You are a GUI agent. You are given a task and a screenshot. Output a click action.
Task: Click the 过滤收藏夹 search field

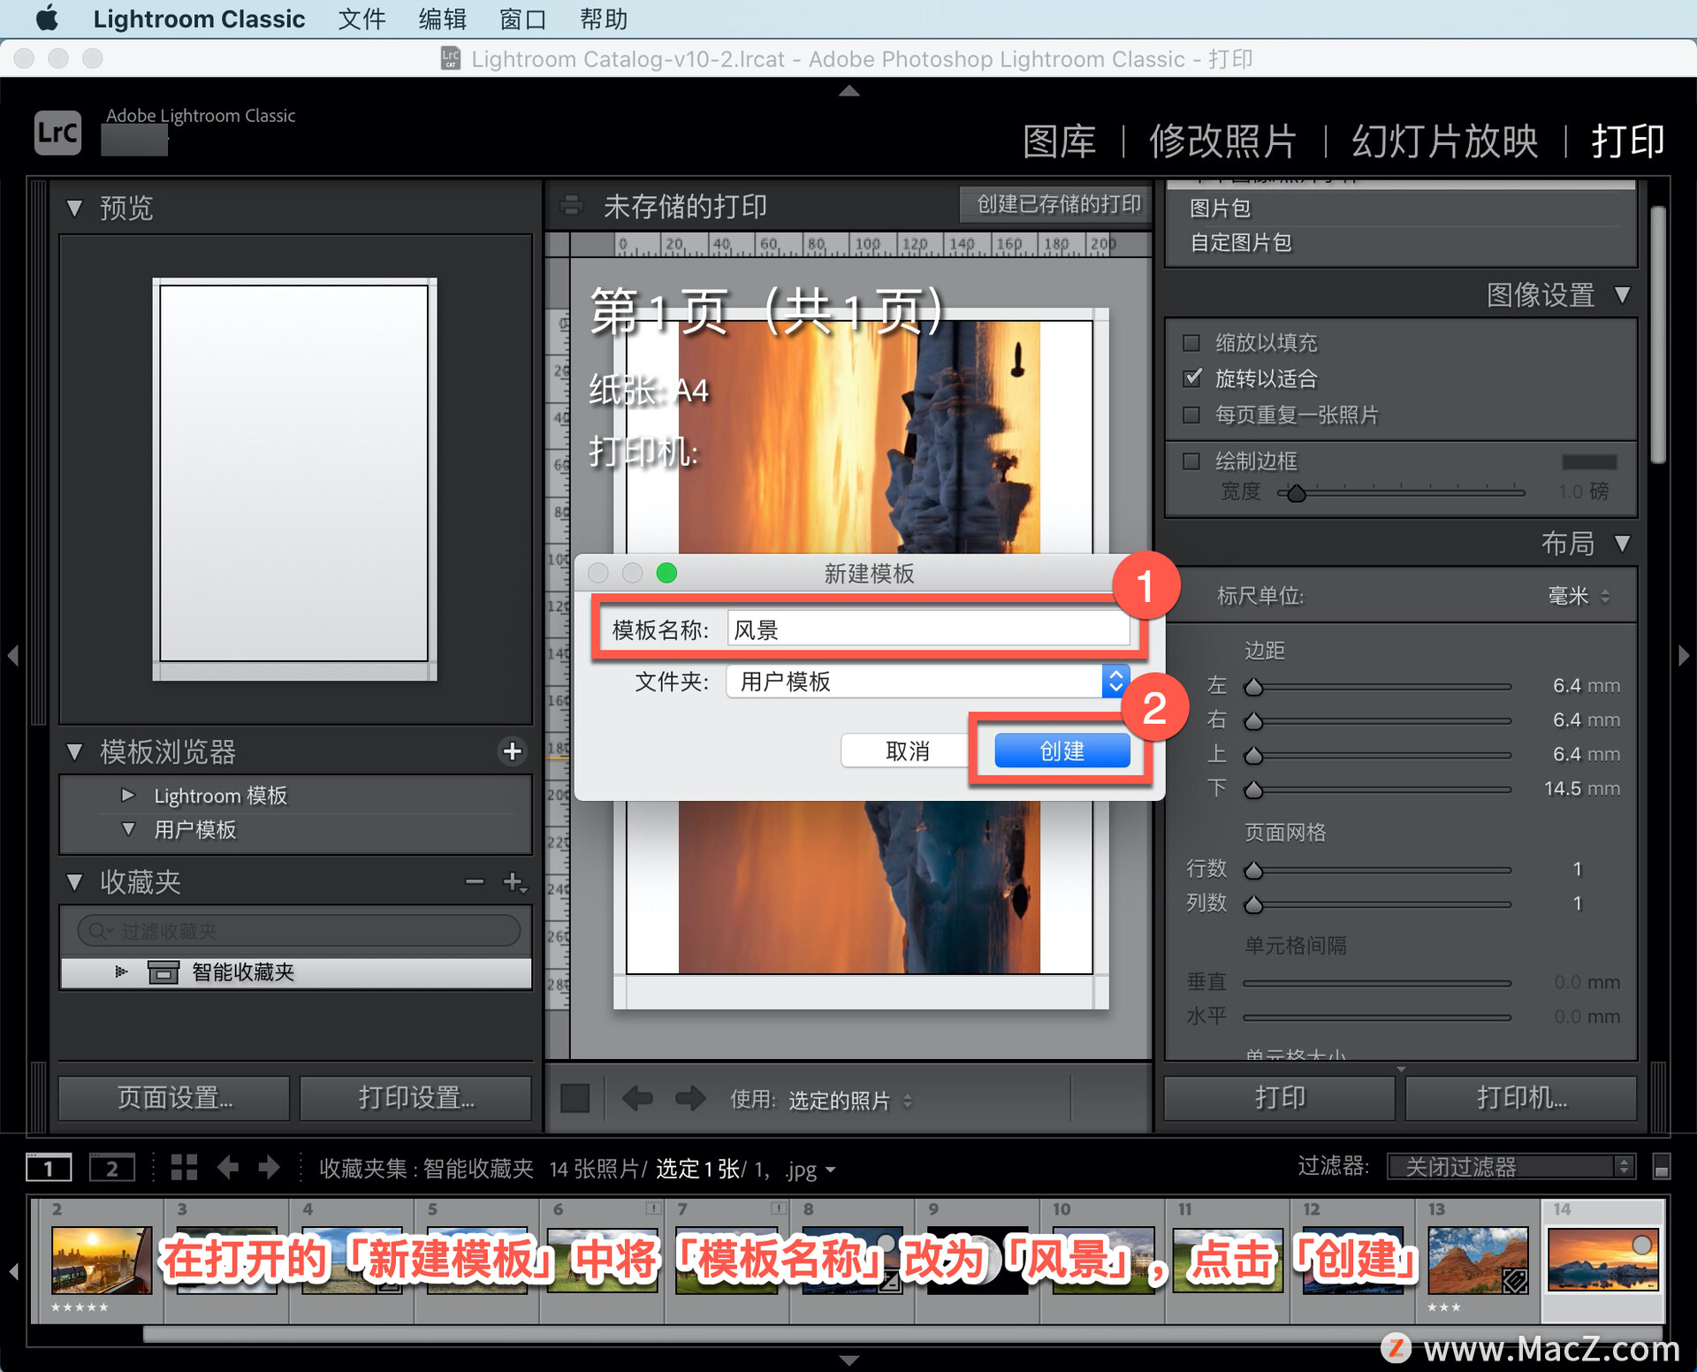[298, 931]
